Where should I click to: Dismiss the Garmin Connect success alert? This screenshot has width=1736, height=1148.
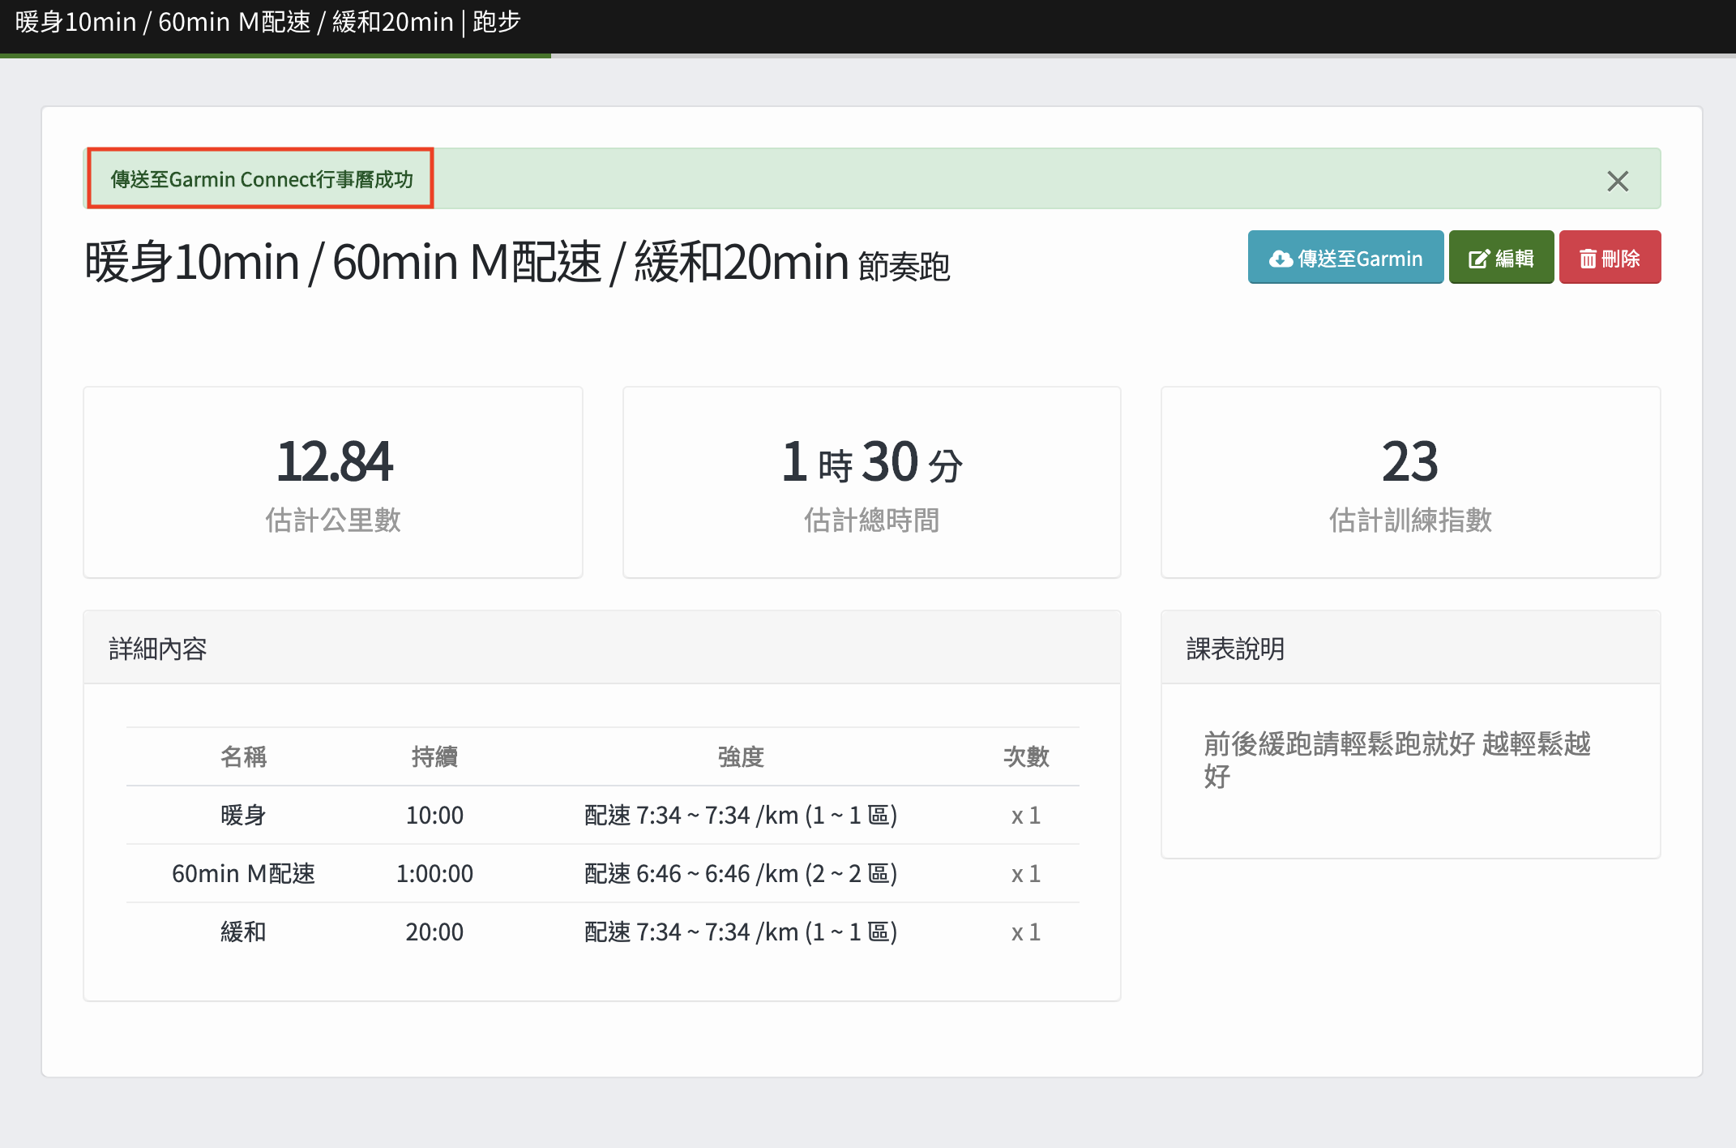tap(1617, 181)
